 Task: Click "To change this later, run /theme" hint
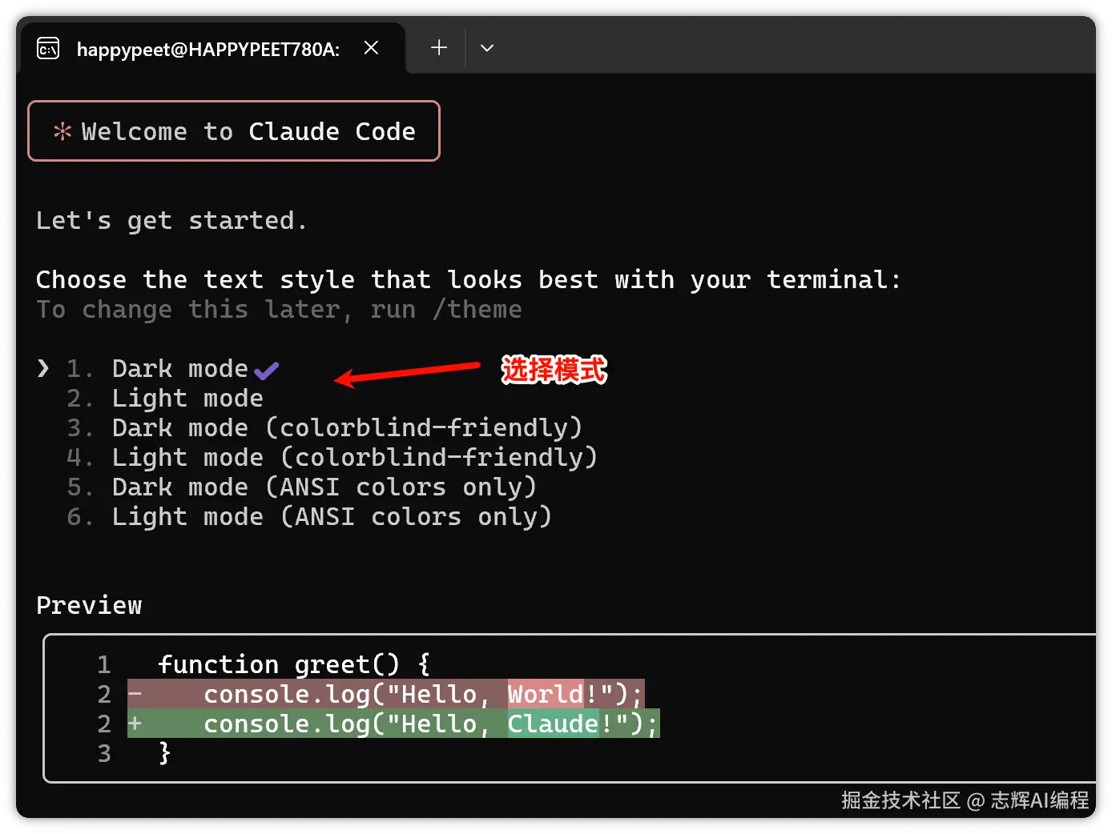279,310
